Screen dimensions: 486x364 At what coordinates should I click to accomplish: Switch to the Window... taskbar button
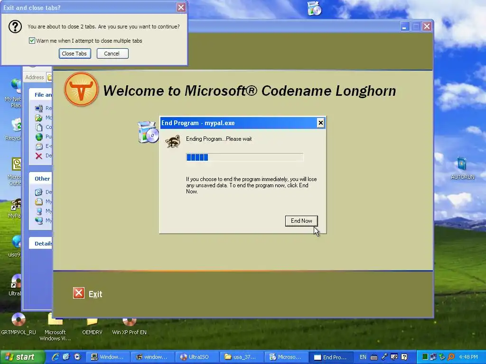click(107, 357)
